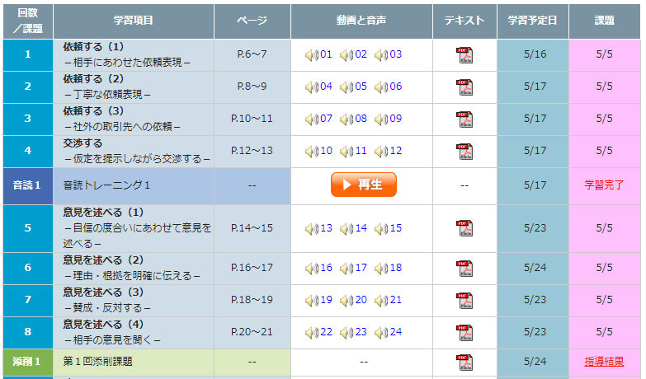Viewport: 646px width, 379px height.
Task: Click speaker icon for audio 05
Action: click(346, 87)
